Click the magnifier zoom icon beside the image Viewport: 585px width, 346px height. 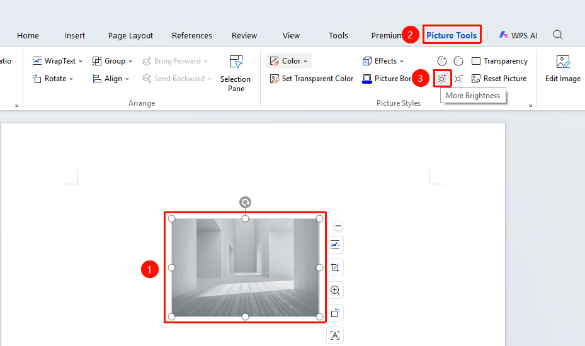[335, 290]
